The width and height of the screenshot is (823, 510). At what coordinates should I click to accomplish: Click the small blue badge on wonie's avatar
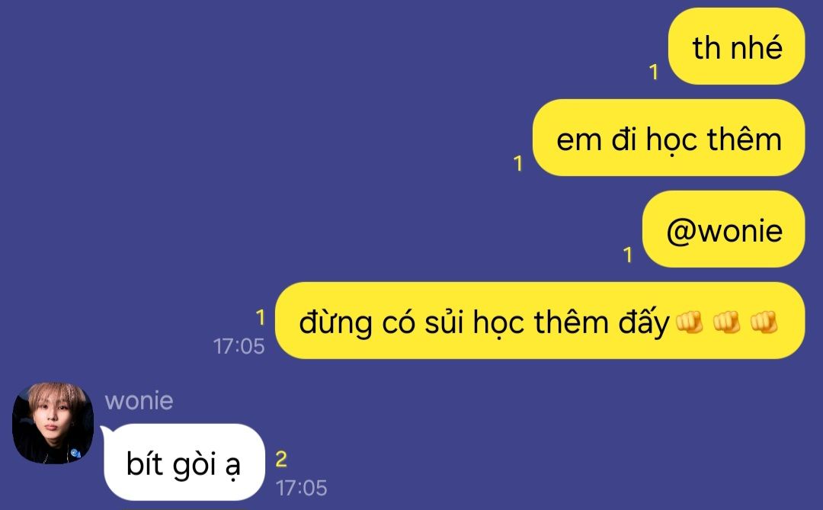coord(75,451)
